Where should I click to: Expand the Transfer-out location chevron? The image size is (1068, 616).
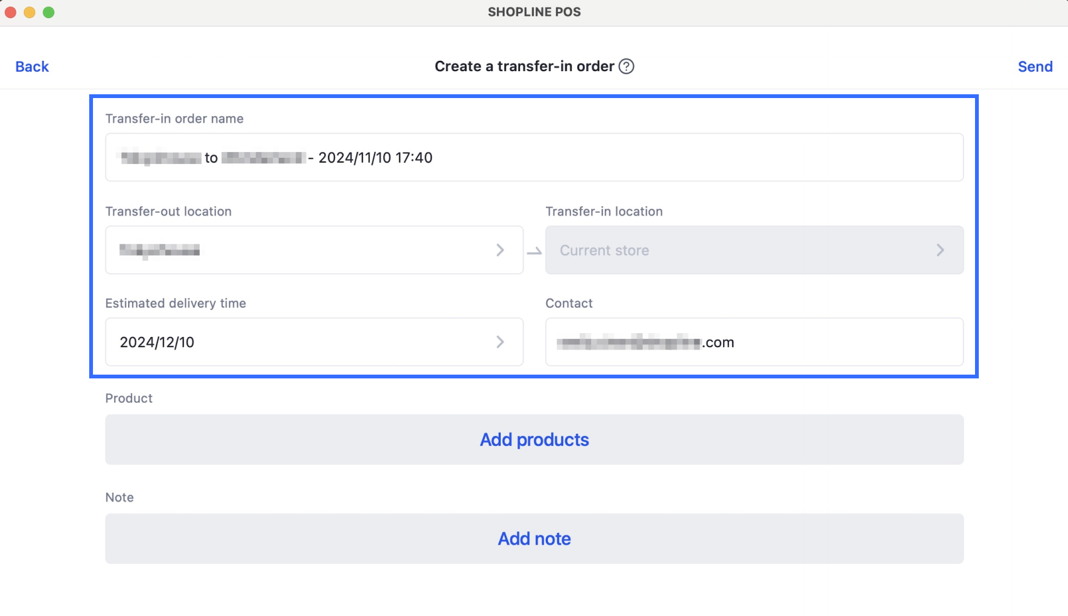tap(500, 250)
